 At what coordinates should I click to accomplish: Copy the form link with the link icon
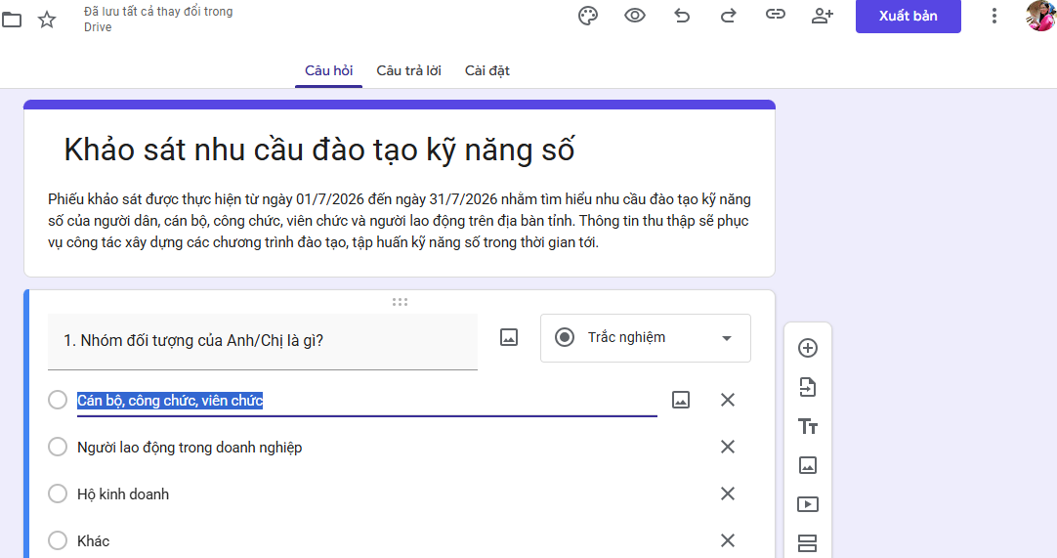pos(776,14)
